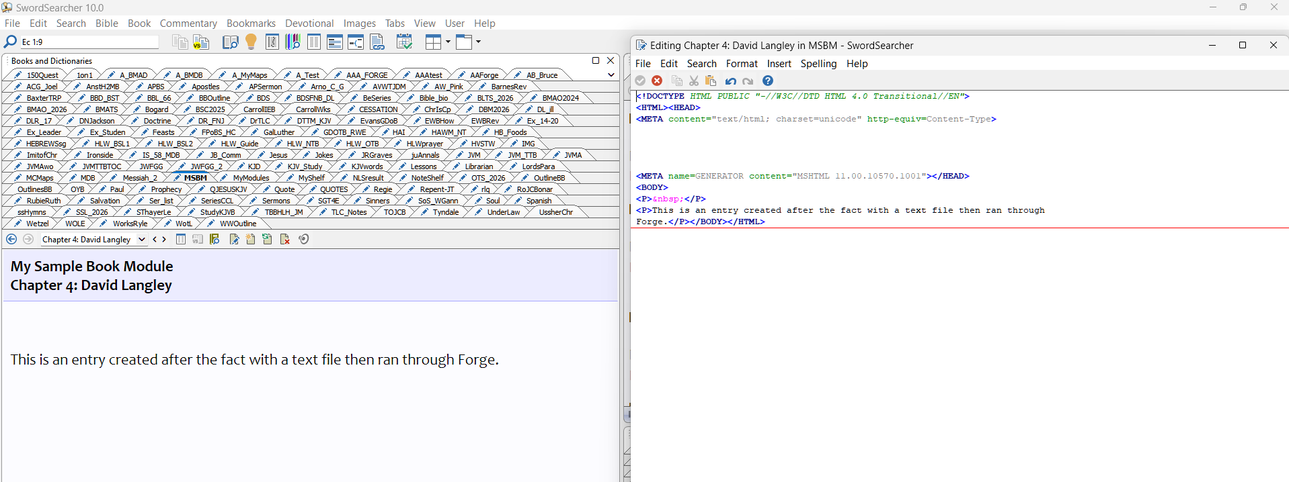Viewport: 1289px width, 482px height.
Task: Open the Spelling menu in editor window
Action: pos(818,64)
